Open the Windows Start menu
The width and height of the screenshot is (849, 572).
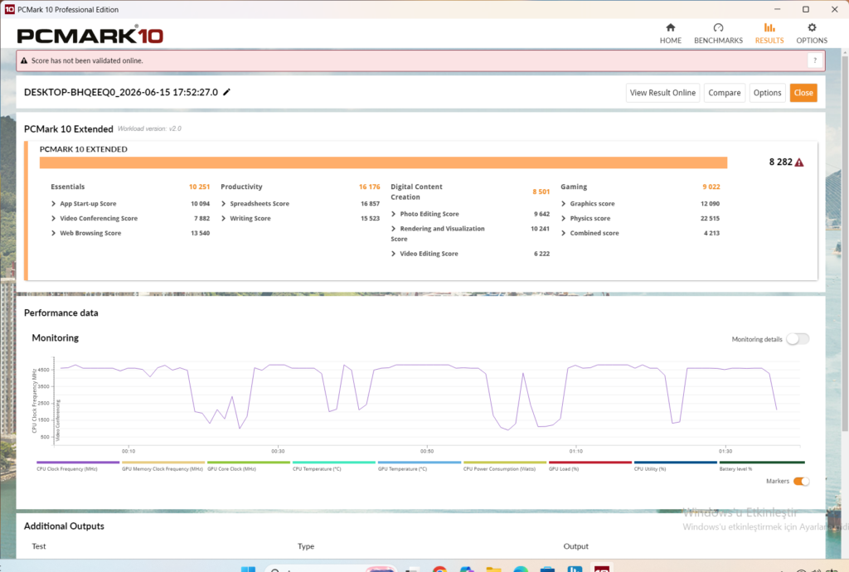tap(248, 569)
